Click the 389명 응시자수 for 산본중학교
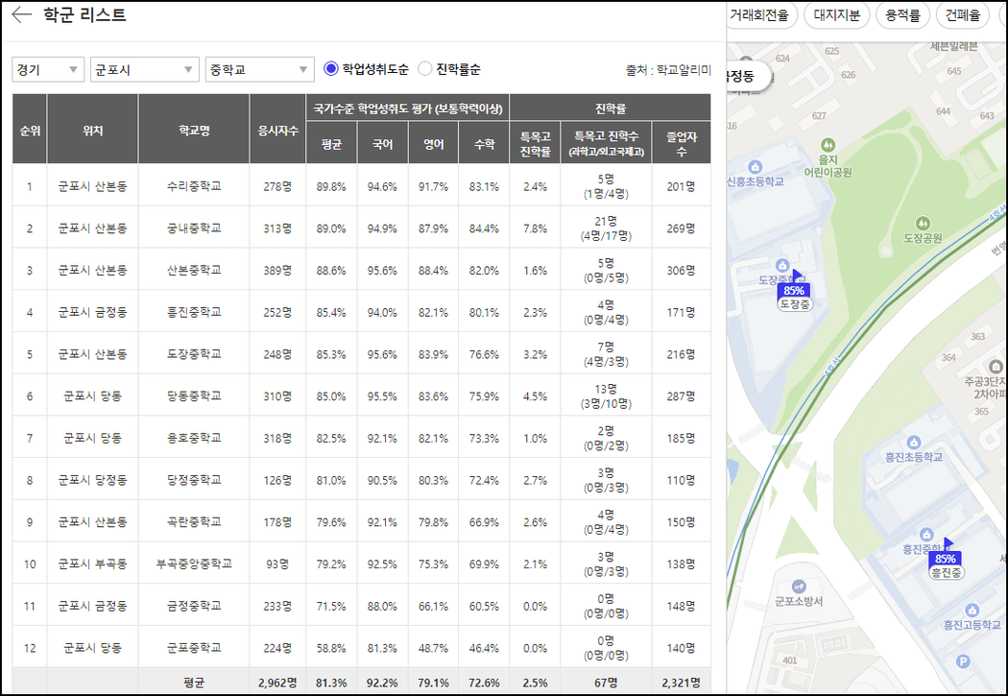Screen dimensions: 1008x696 coord(277,271)
